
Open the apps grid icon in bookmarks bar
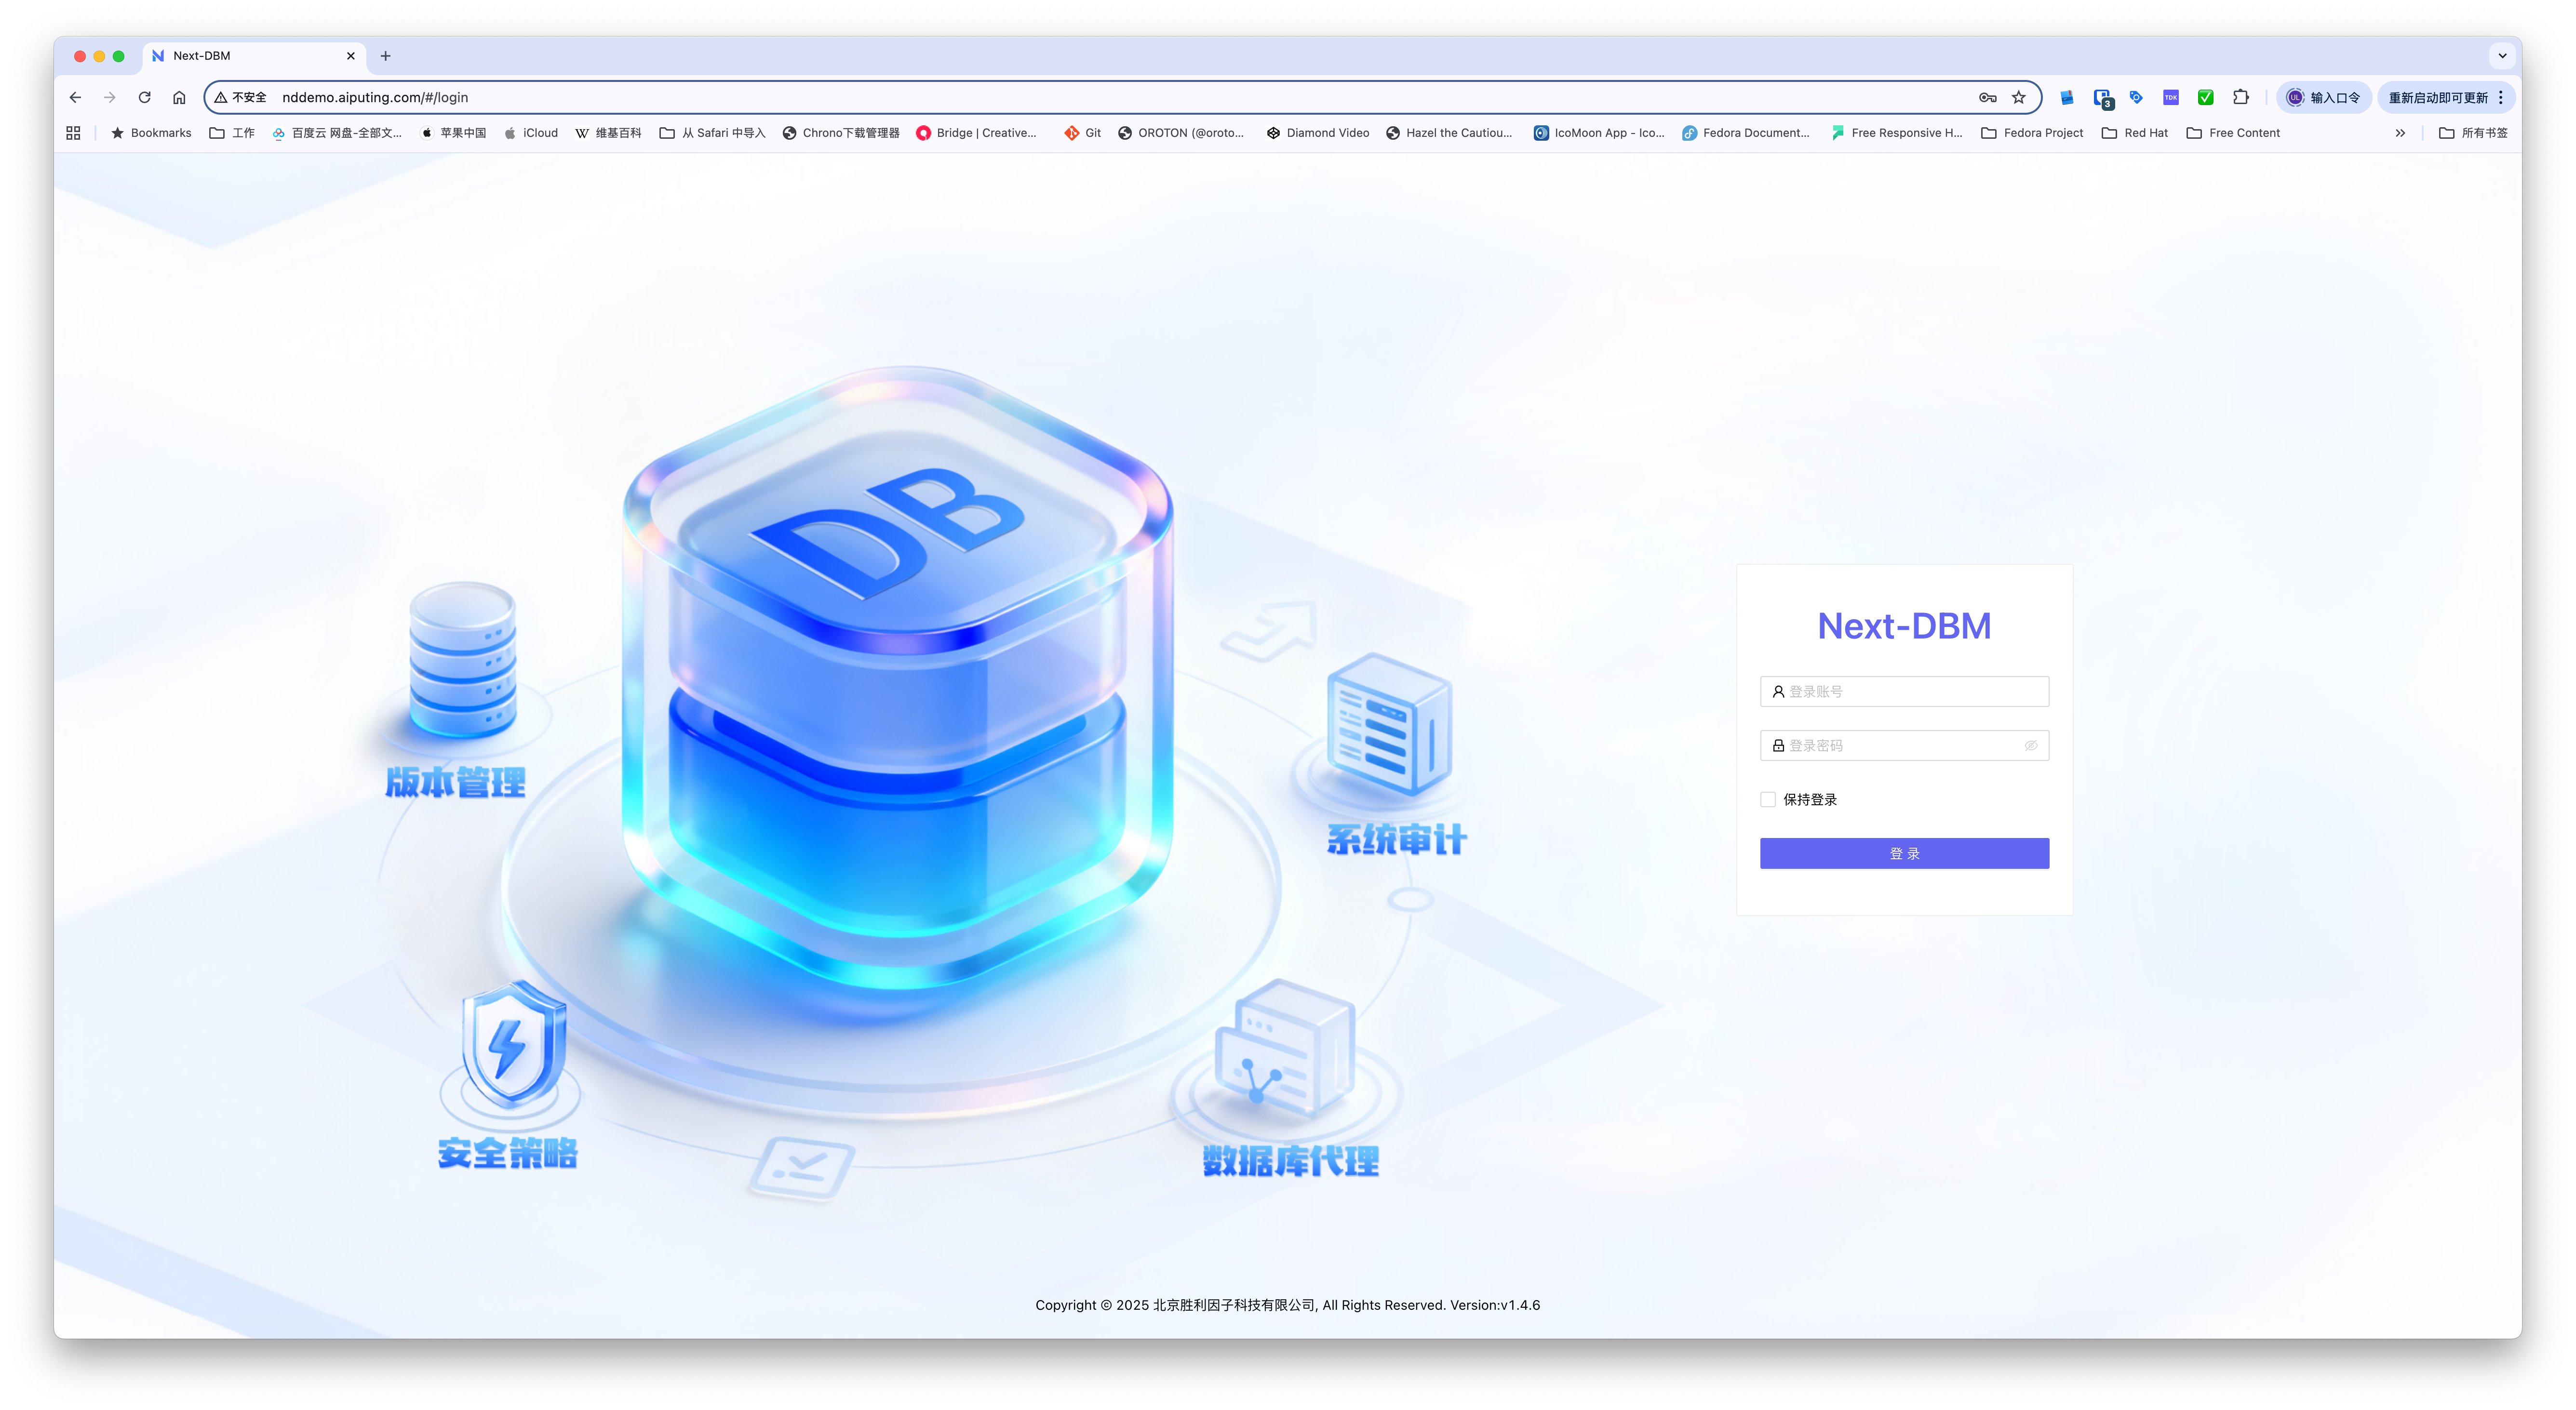[73, 133]
